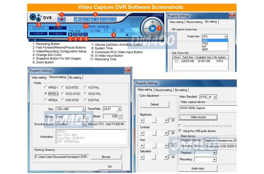Screen dimensions: 264x174
Task: Open the Record setting tab in Video Property Settings
Action: (x=163, y=90)
